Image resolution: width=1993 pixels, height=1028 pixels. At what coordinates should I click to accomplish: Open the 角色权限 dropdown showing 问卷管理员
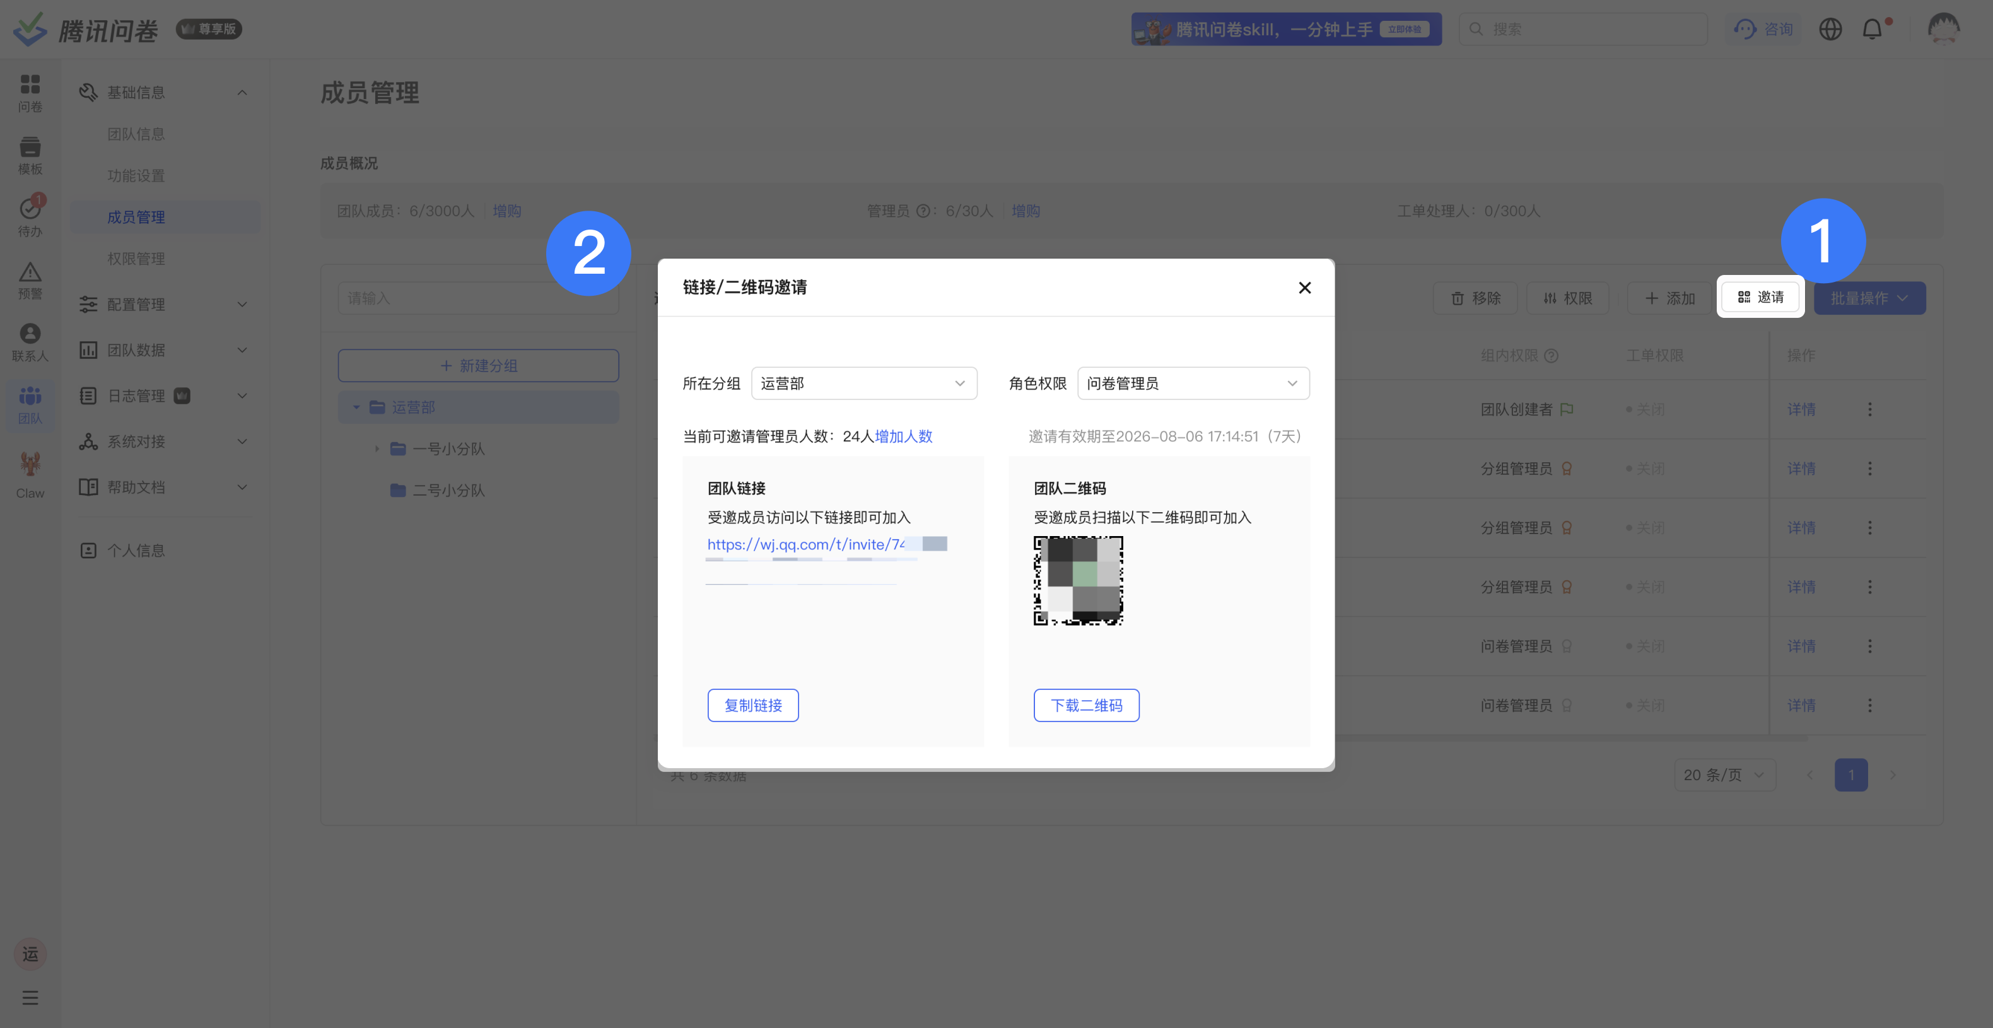(x=1193, y=383)
